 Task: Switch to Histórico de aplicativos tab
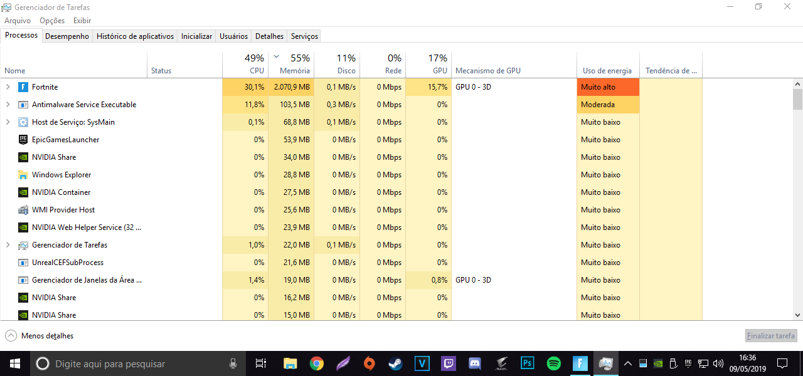(x=135, y=36)
